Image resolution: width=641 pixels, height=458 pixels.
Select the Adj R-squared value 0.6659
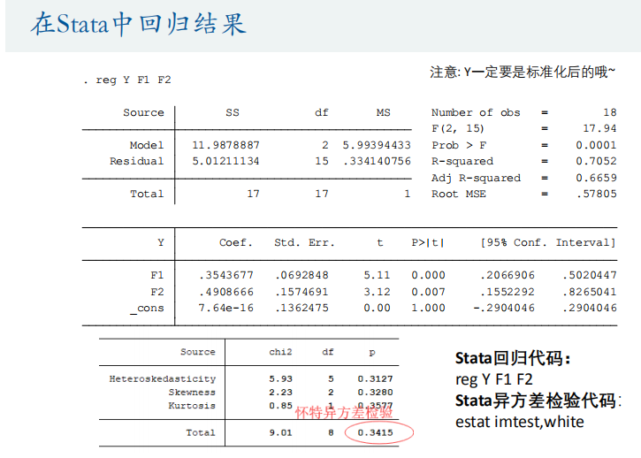tap(596, 178)
